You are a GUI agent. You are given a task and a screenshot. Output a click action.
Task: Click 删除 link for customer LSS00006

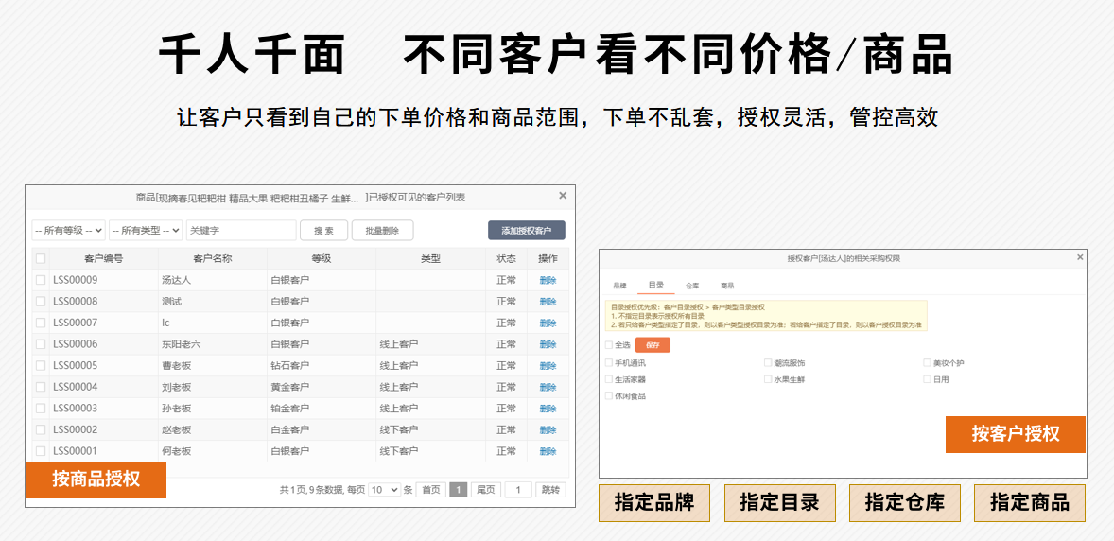[548, 344]
